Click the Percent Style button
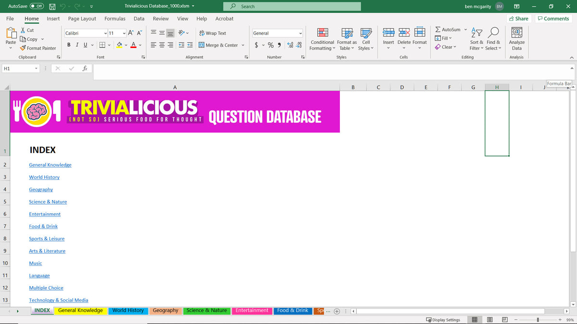 click(271, 45)
